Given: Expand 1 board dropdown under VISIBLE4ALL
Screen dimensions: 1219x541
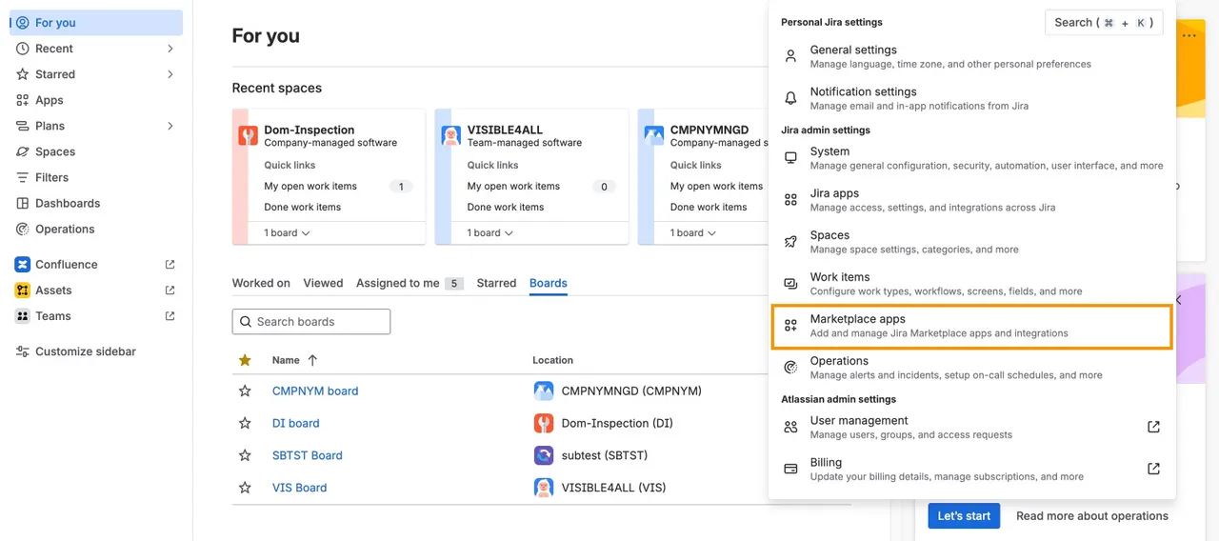Looking at the screenshot, I should pos(490,233).
